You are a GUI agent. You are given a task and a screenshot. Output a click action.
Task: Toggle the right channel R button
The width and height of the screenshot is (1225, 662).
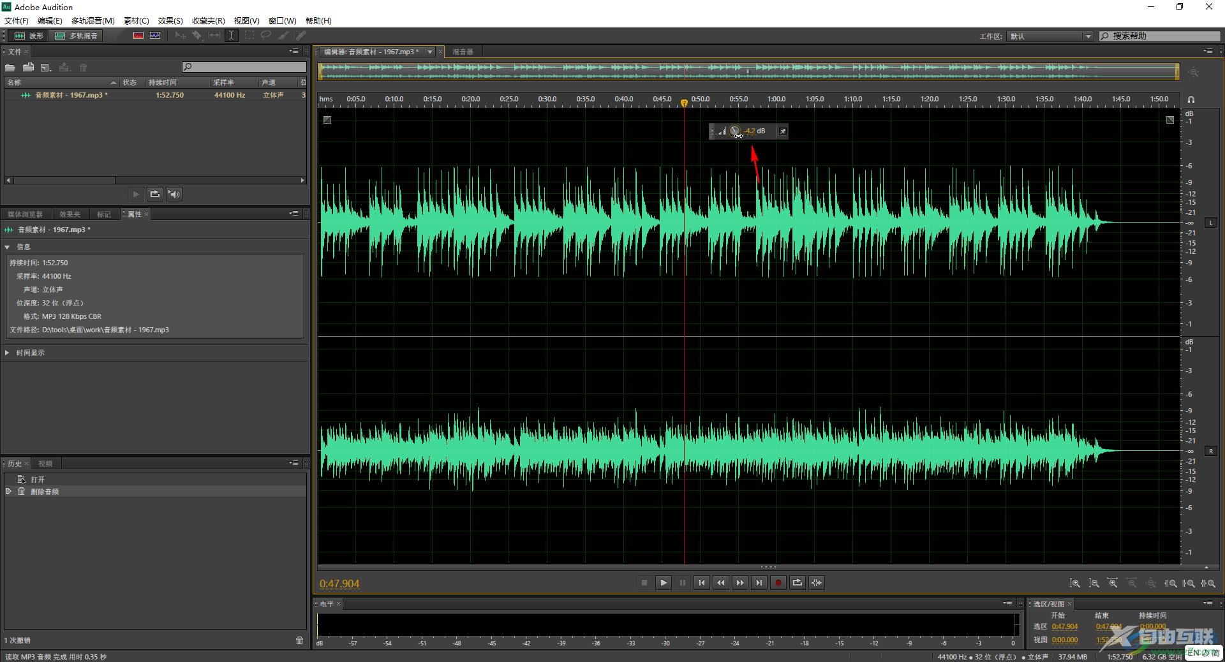click(1211, 451)
